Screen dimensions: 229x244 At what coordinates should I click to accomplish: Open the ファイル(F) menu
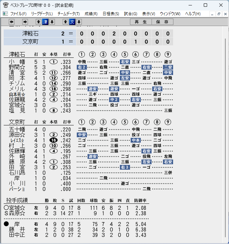click(18, 14)
